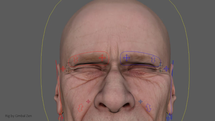Select the blue brow outline curve
Viewport: 215px width, 121px height.
click(x=140, y=51)
